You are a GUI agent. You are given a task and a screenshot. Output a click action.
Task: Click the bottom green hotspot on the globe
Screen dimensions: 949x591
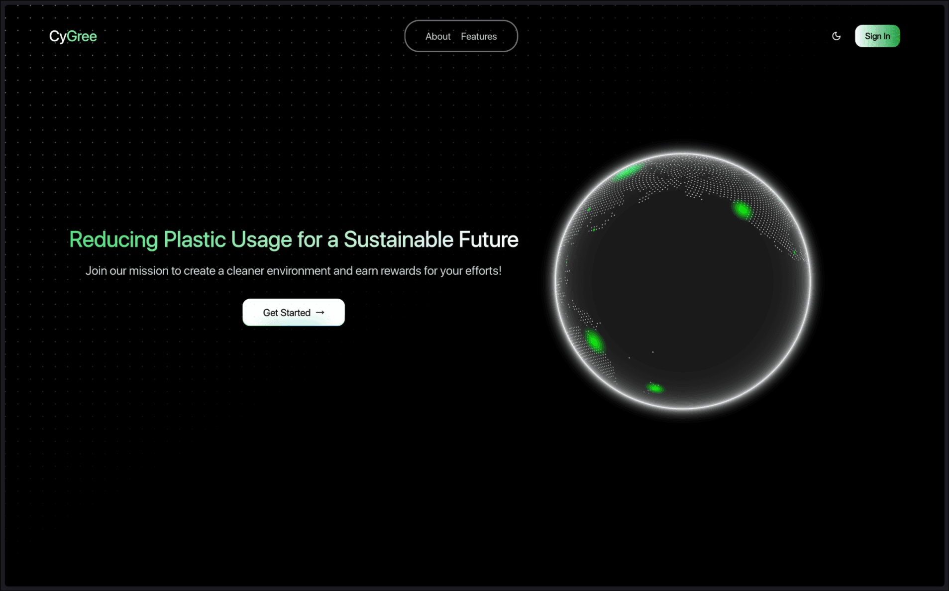(x=655, y=388)
